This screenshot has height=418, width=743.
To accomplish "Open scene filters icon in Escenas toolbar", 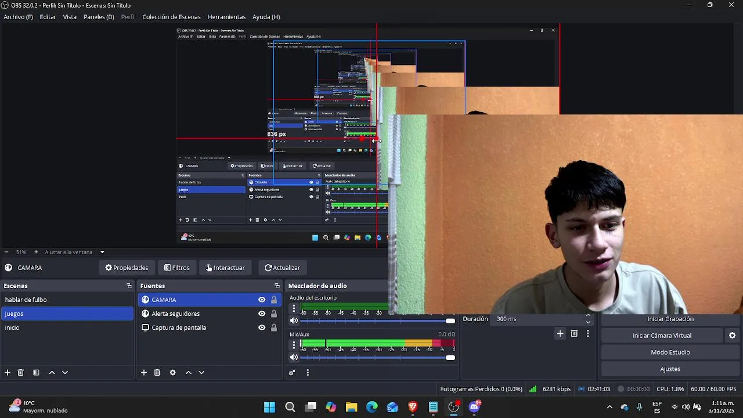I will 36,373.
